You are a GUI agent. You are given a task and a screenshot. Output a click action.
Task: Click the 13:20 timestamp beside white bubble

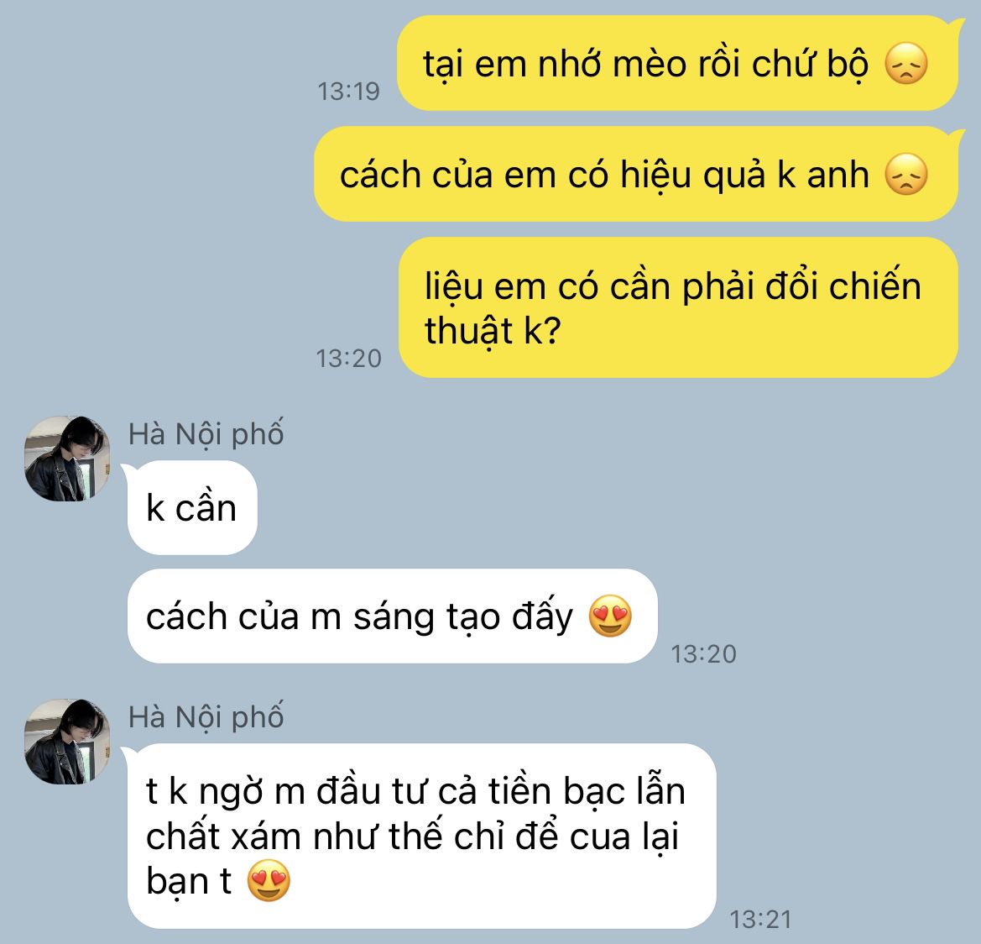pos(704,654)
